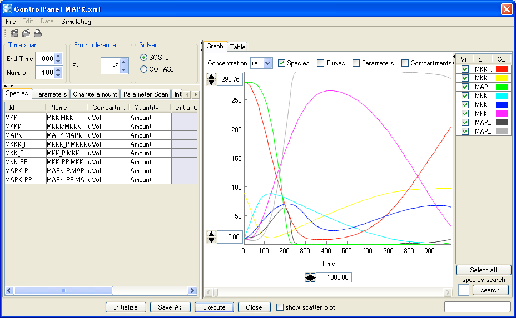Increase End Time with up arrow

click(x=58, y=56)
